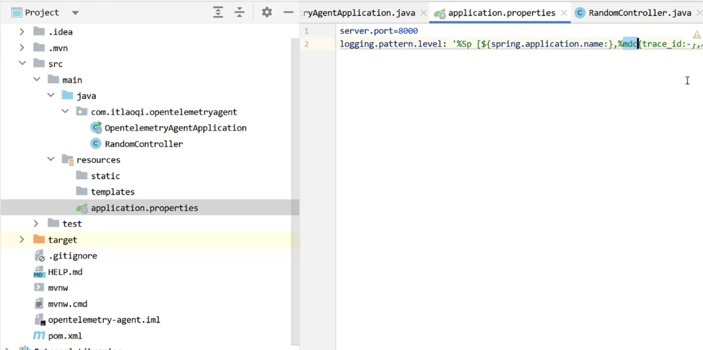Hide the Project panel with minus icon
Screen dimensions: 703x350
tap(288, 12)
